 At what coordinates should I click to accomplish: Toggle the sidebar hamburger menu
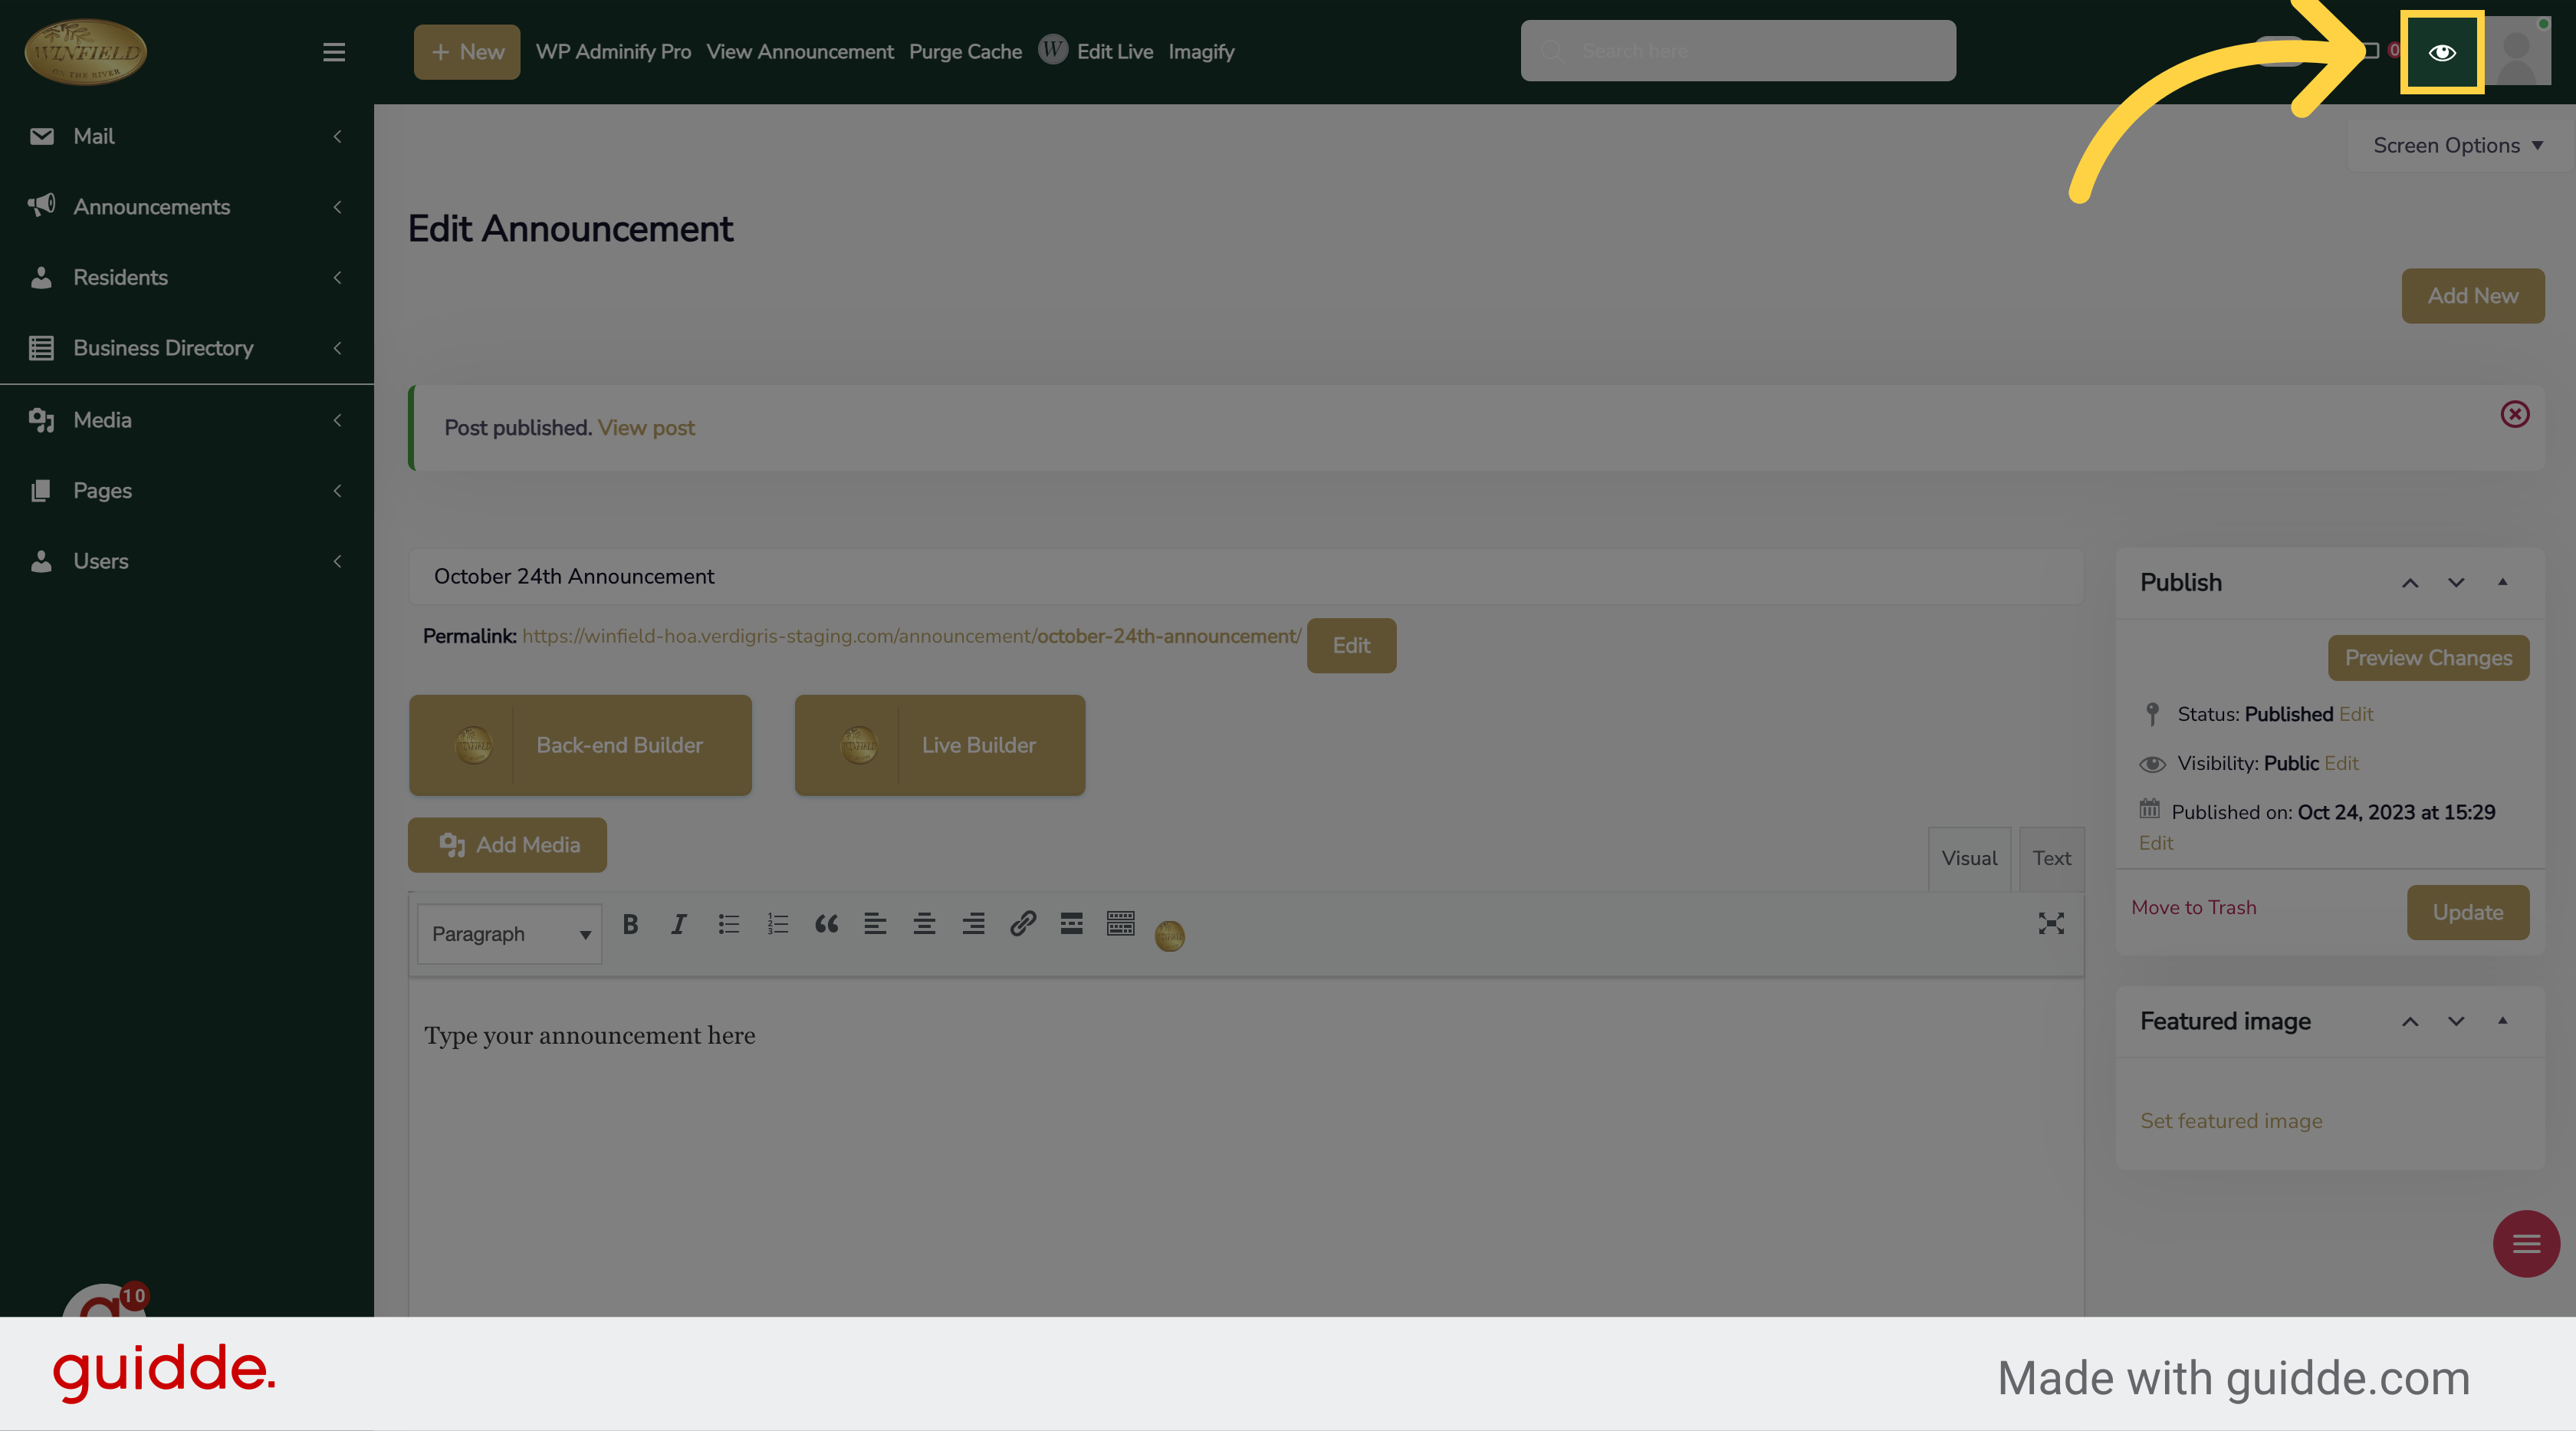(x=334, y=52)
